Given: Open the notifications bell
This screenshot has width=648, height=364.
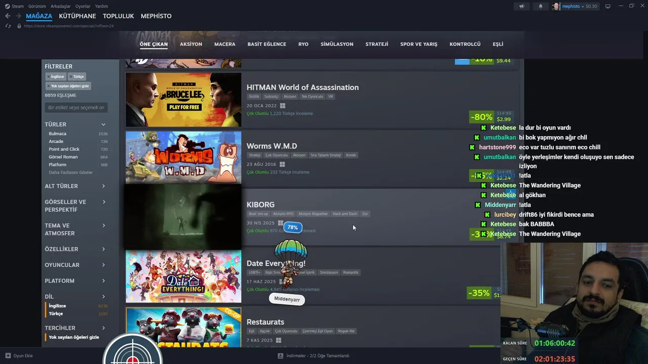Looking at the screenshot, I should [x=540, y=6].
